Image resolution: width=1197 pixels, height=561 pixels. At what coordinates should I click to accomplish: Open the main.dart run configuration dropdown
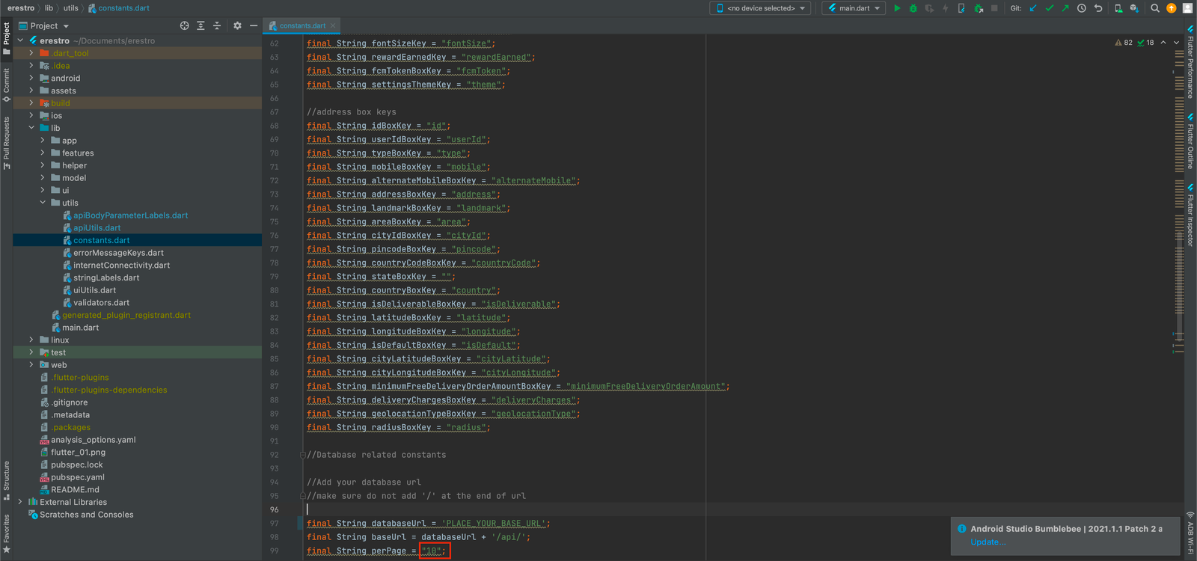click(x=854, y=8)
